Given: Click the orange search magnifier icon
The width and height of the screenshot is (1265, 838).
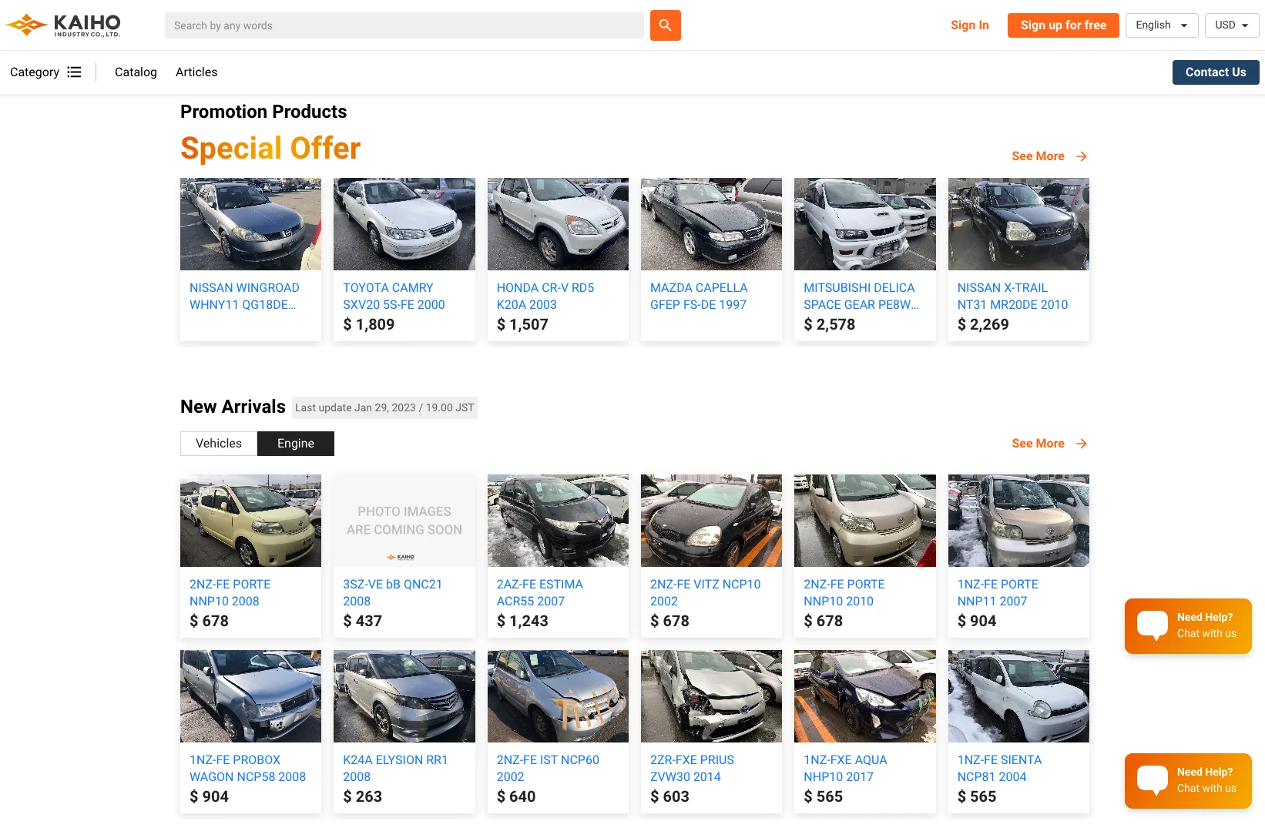Looking at the screenshot, I should 664,25.
